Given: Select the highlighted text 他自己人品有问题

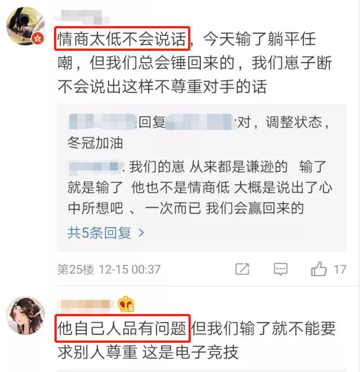Looking at the screenshot, I should pyautogui.click(x=122, y=328).
